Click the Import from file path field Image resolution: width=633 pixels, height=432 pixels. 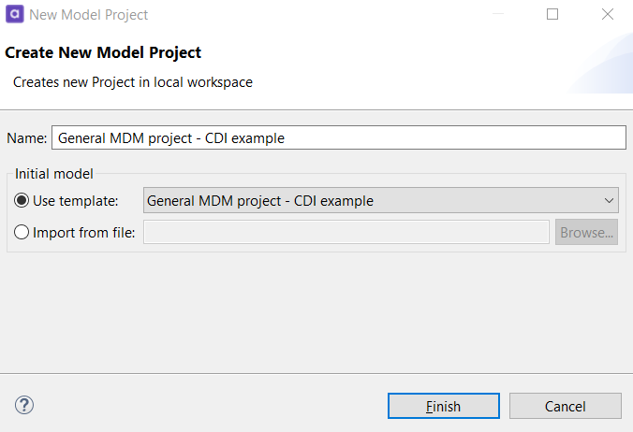[346, 232]
